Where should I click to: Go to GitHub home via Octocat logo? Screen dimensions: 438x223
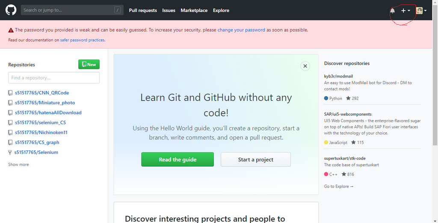(x=11, y=10)
